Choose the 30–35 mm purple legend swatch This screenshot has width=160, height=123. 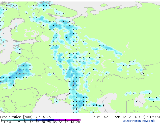57,120
